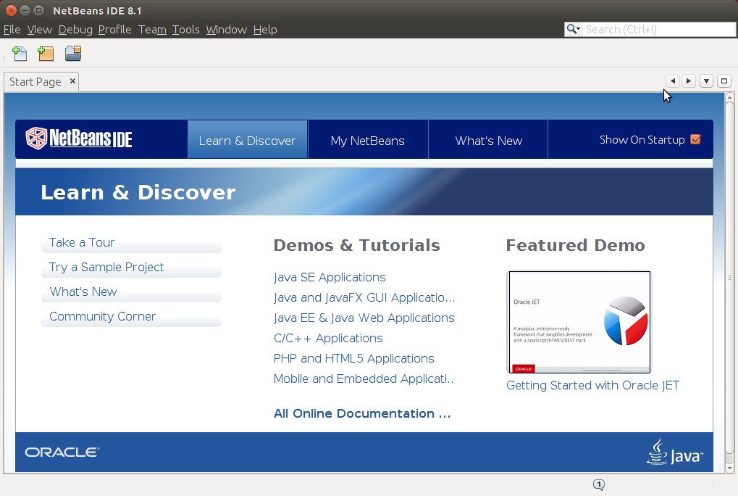Click in the Search (Ctrl+I) field
The height and width of the screenshot is (496, 738).
659,29
